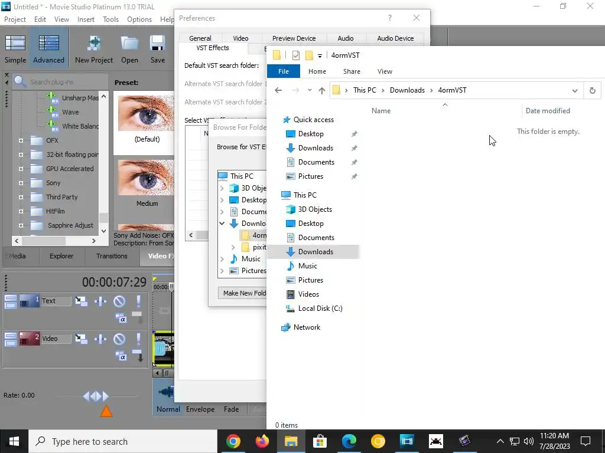The width and height of the screenshot is (605, 453).
Task: Create a New Project from the toolbar
Action: [x=94, y=49]
